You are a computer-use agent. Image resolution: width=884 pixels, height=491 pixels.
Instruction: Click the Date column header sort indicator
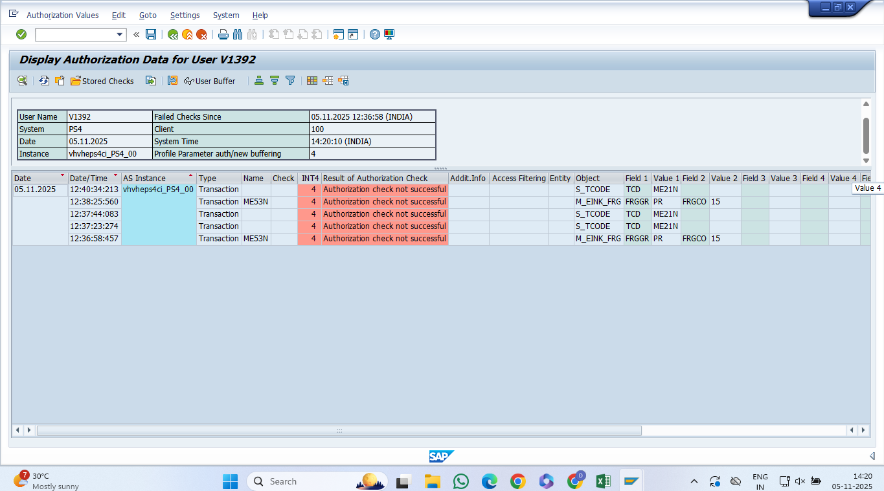point(62,176)
